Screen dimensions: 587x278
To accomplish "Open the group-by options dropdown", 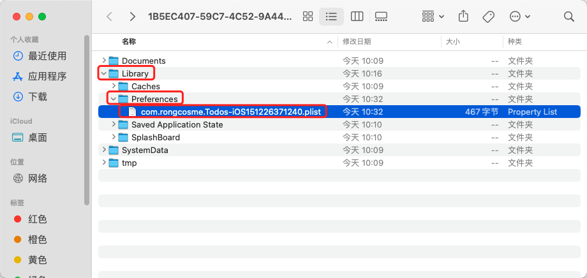I will coord(433,17).
